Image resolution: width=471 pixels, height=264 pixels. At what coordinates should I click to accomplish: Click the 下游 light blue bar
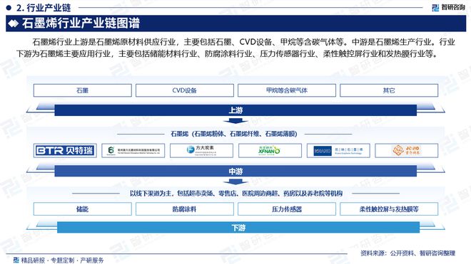(238, 228)
